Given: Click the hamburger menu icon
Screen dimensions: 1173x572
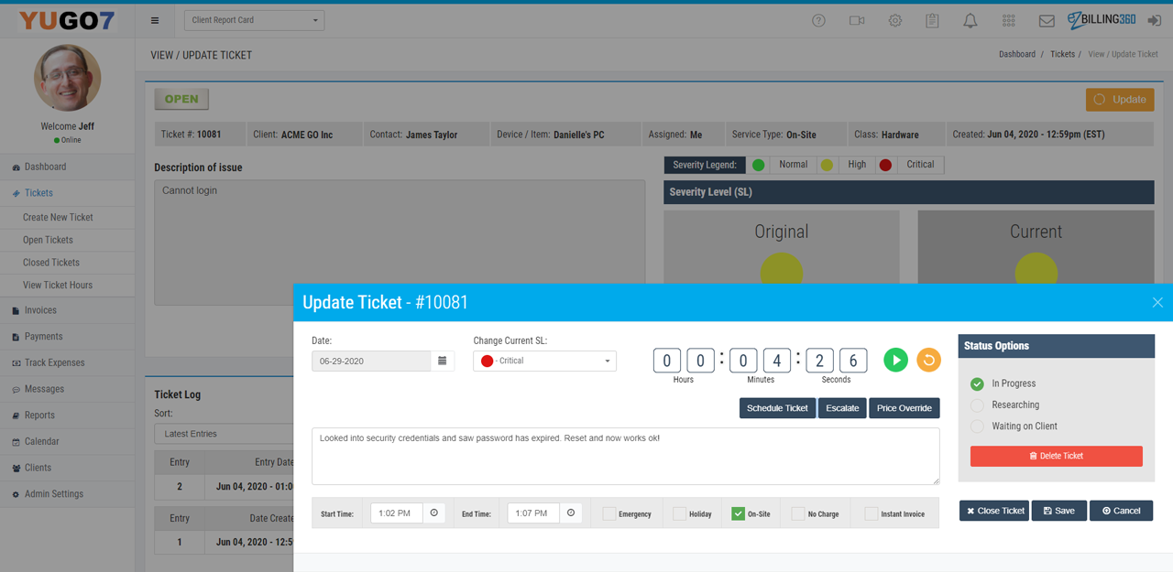Looking at the screenshot, I should pyautogui.click(x=155, y=20).
